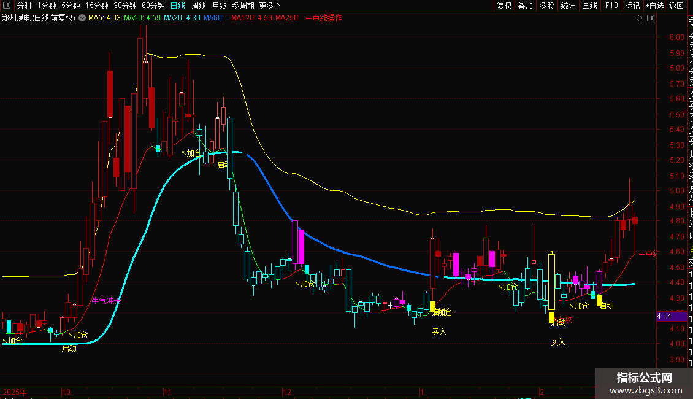Click the 4.14 price marker on axis
Viewport: 693px width, 399px height.
click(x=672, y=316)
